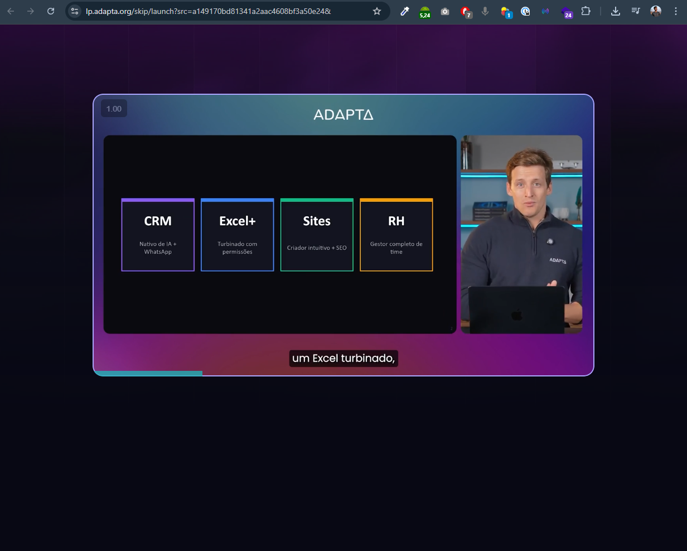The height and width of the screenshot is (551, 687).
Task: Click the CRM card with purple border
Action: tap(158, 235)
